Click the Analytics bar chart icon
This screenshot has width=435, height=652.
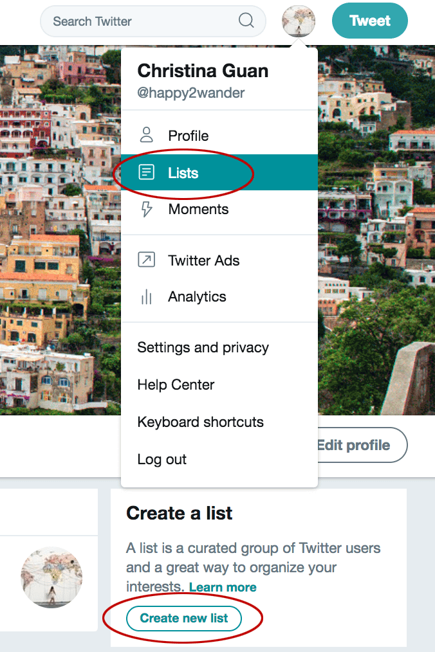pos(146,297)
